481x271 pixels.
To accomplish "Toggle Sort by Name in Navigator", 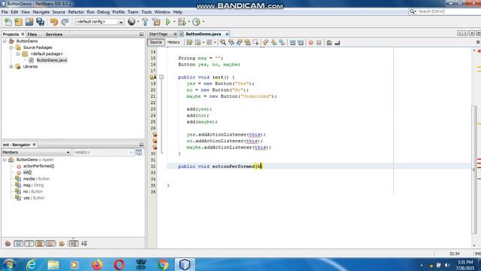I will tap(74, 244).
